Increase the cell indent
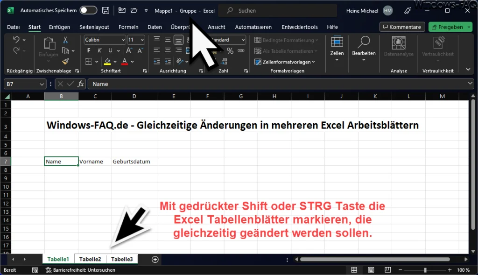This screenshot has width=478, height=275. [x=168, y=62]
